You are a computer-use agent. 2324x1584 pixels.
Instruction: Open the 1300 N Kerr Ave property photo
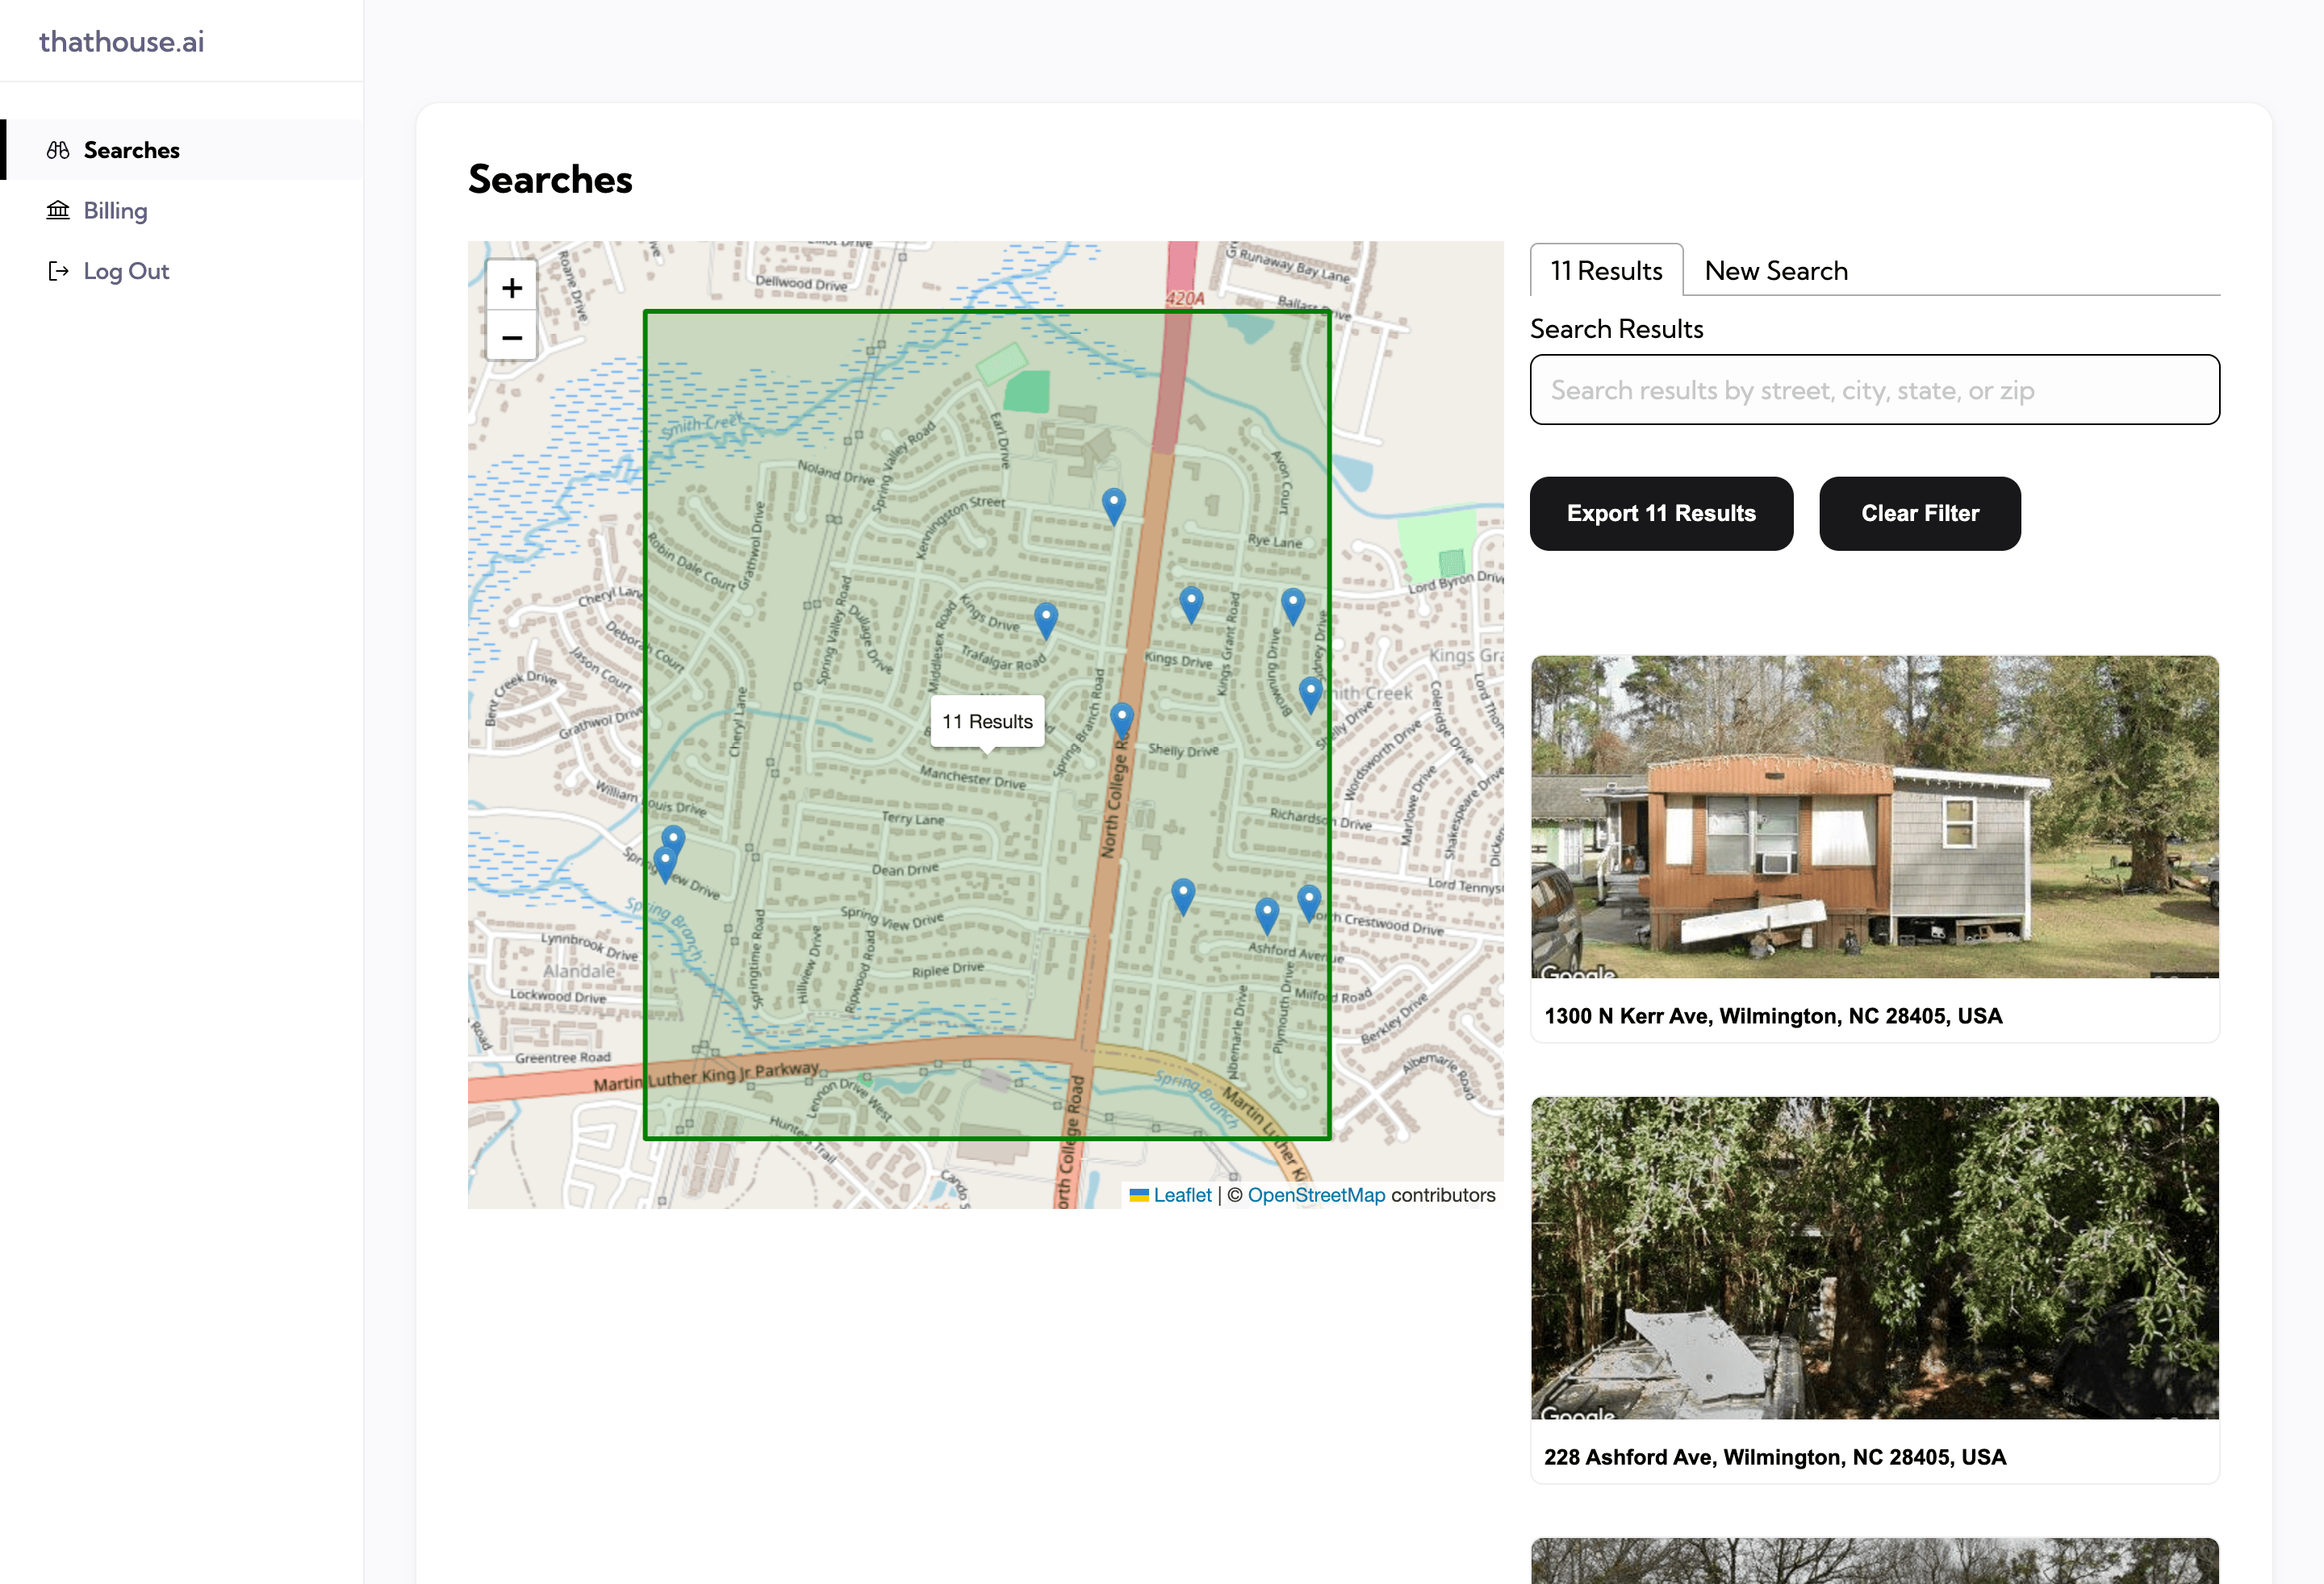click(x=1875, y=816)
